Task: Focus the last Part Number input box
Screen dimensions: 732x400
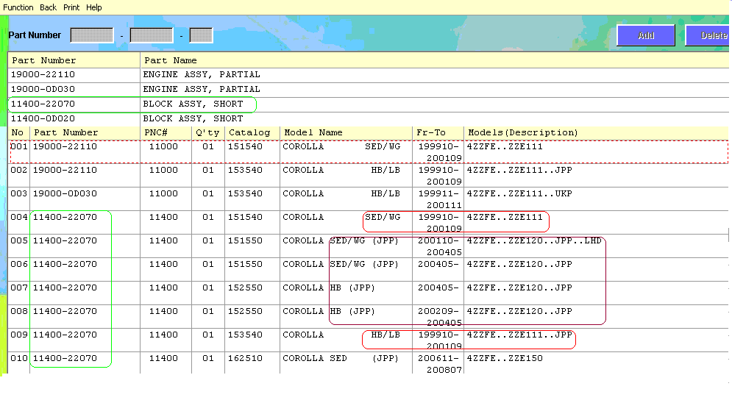Action: [x=201, y=35]
